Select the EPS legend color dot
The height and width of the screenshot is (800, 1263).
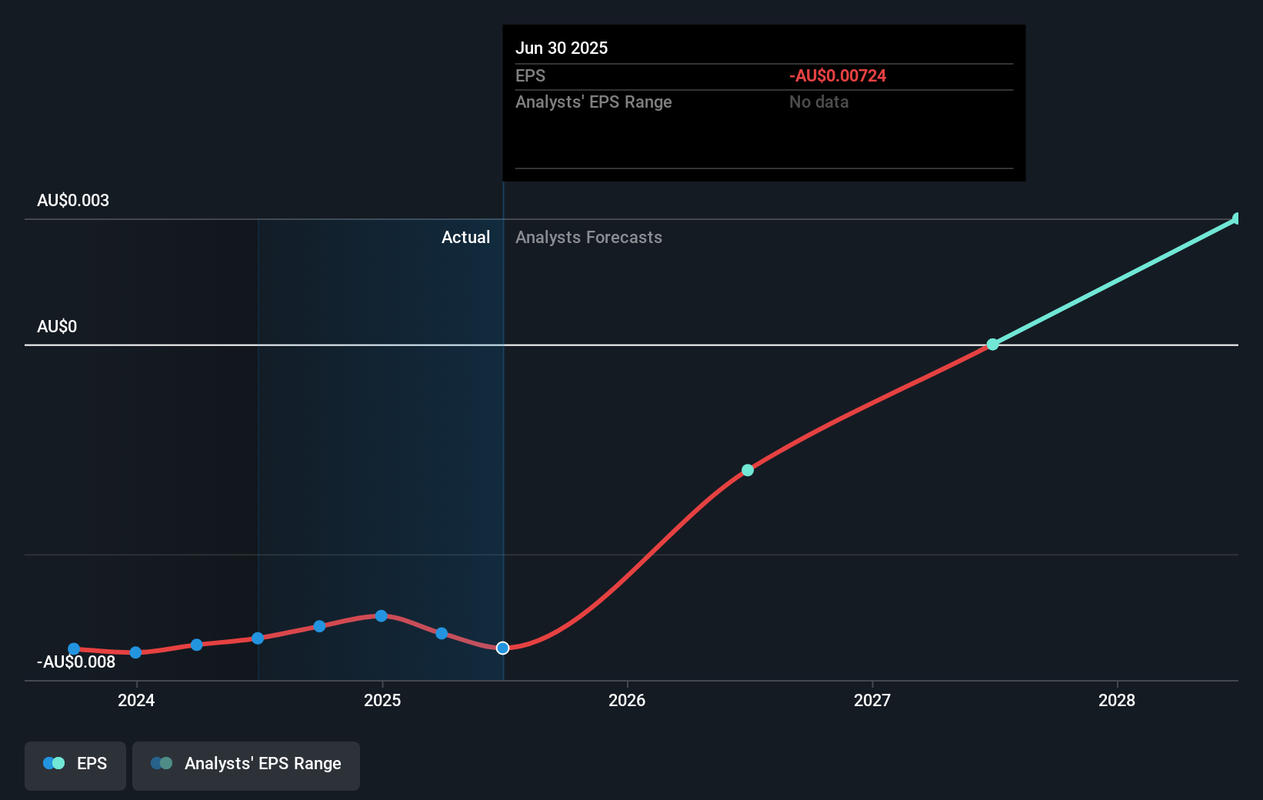pyautogui.click(x=53, y=763)
